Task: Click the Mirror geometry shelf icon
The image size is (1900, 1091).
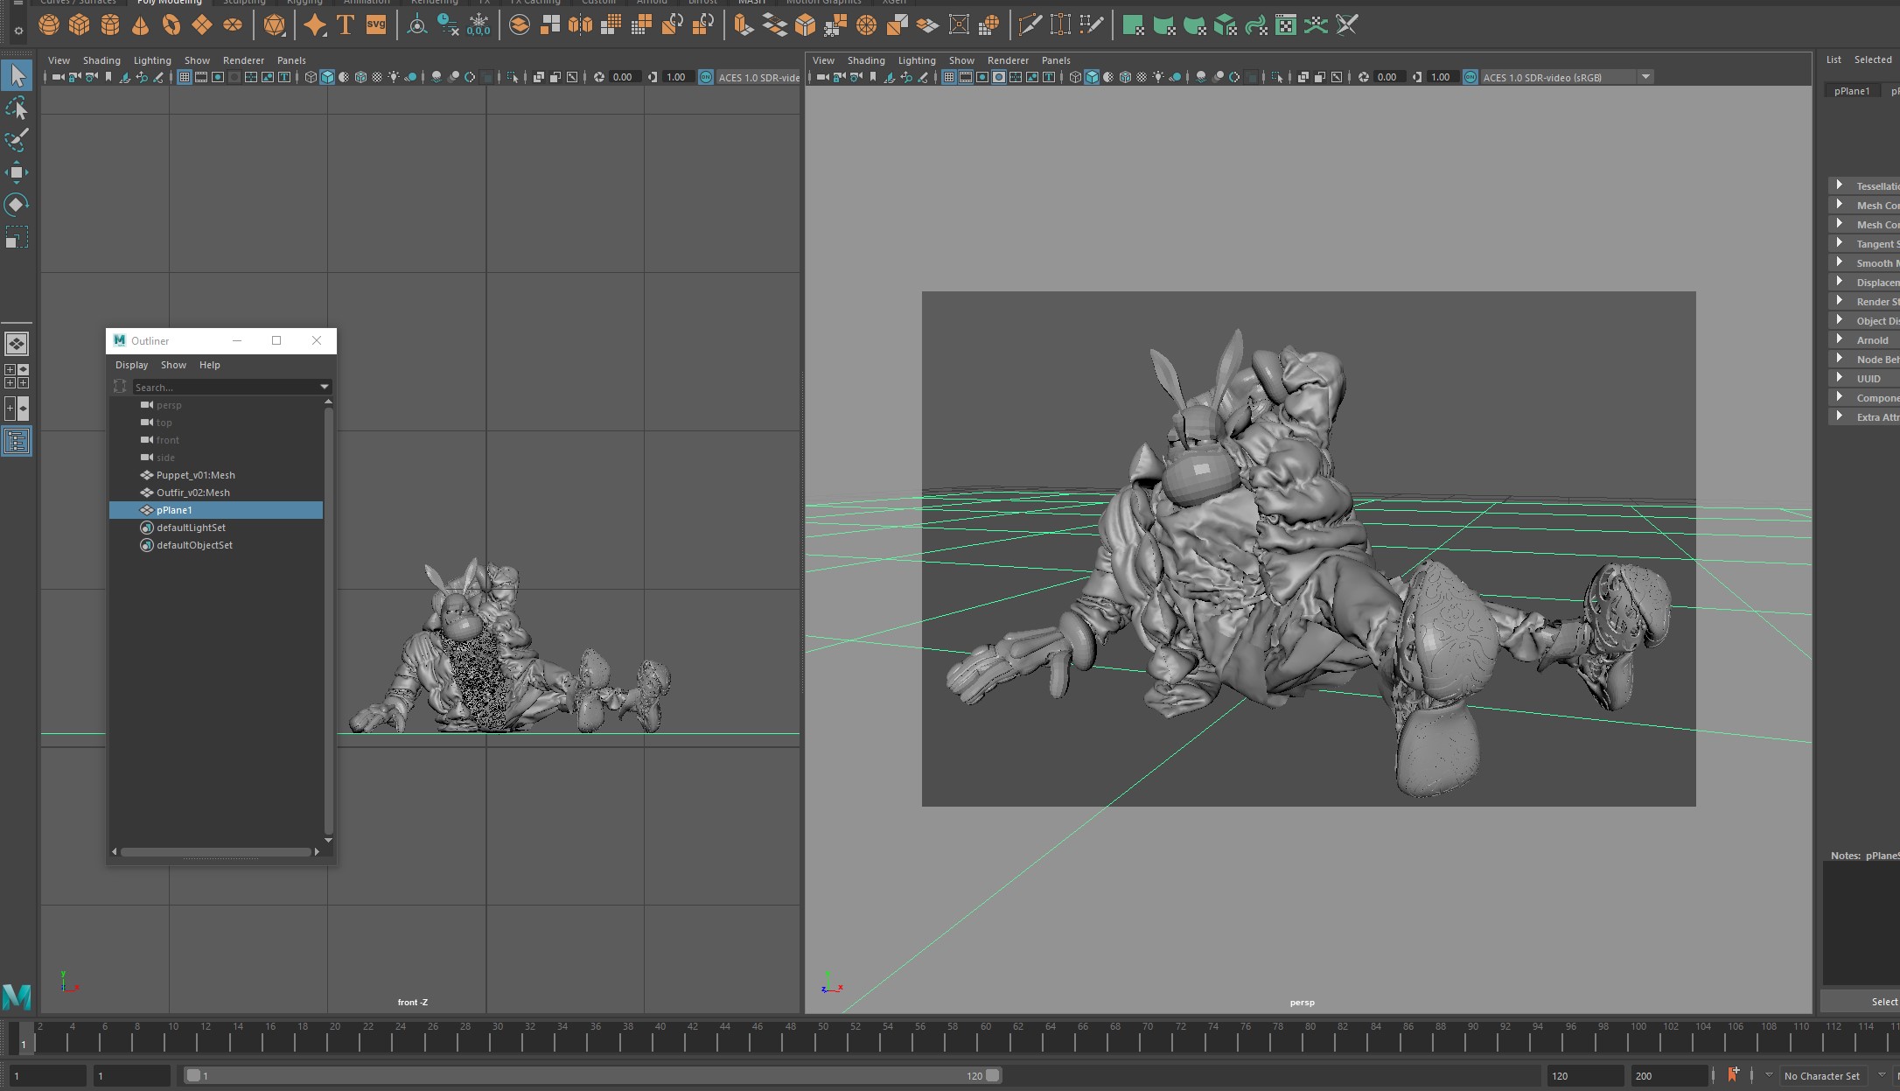Action: click(x=580, y=25)
